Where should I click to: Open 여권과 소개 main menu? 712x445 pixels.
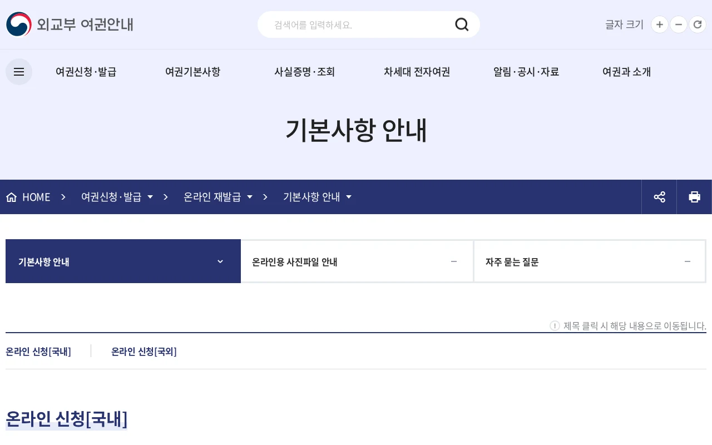point(626,72)
